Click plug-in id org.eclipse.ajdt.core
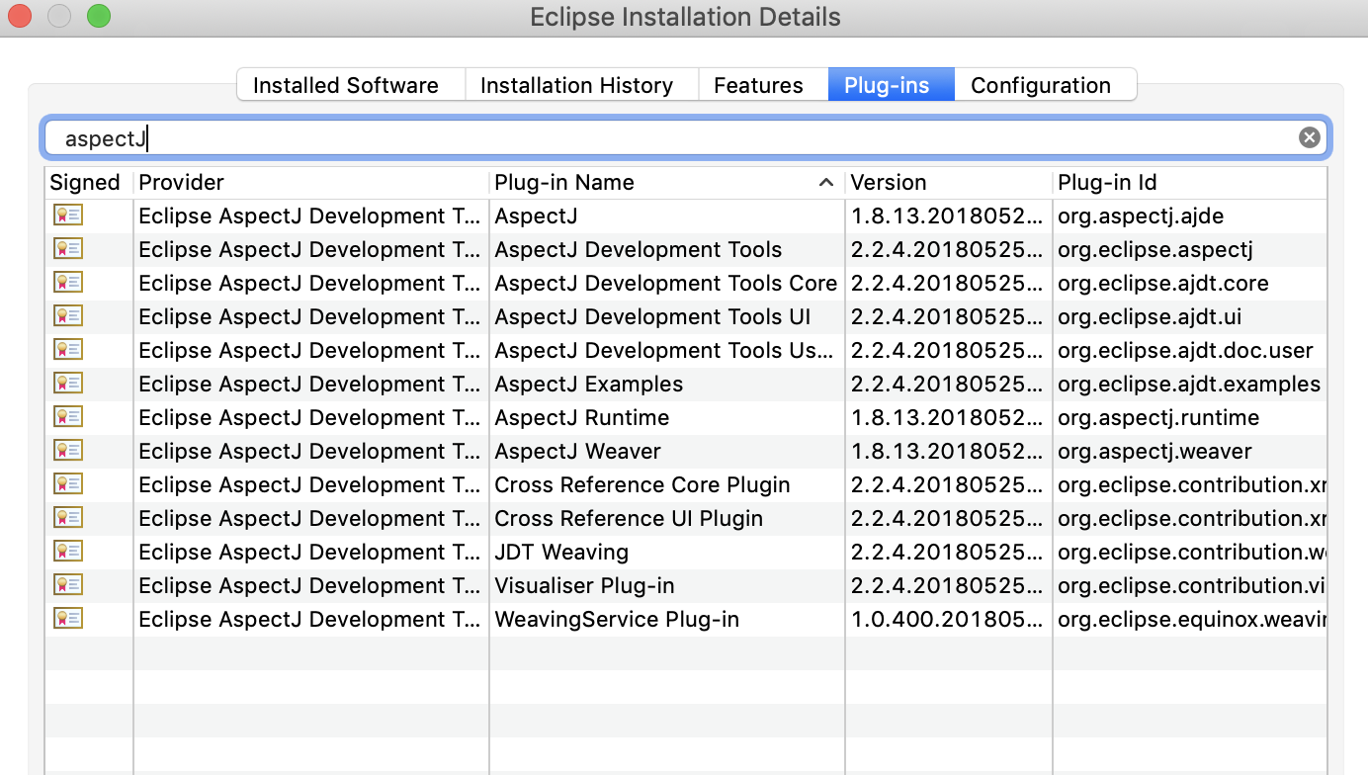1368x775 pixels. click(x=1163, y=284)
